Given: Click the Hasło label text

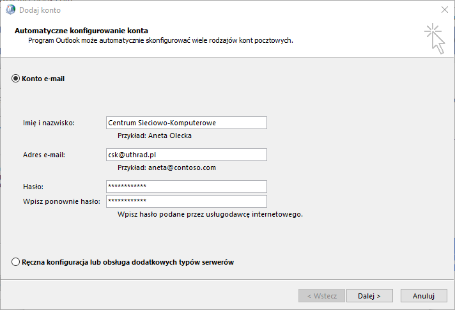Looking at the screenshot, I should [x=33, y=187].
